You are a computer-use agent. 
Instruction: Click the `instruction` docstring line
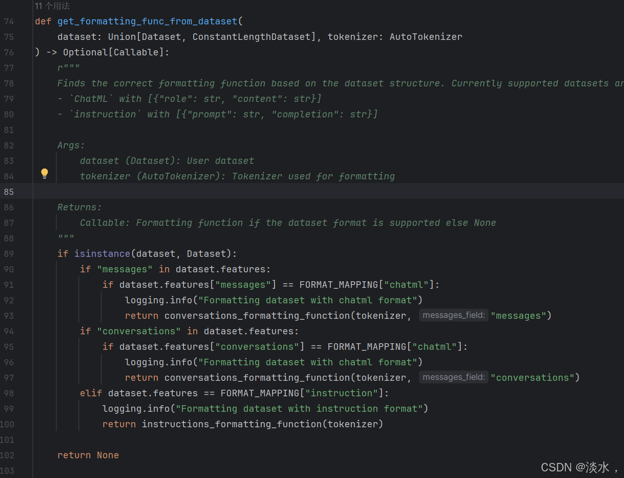click(218, 114)
